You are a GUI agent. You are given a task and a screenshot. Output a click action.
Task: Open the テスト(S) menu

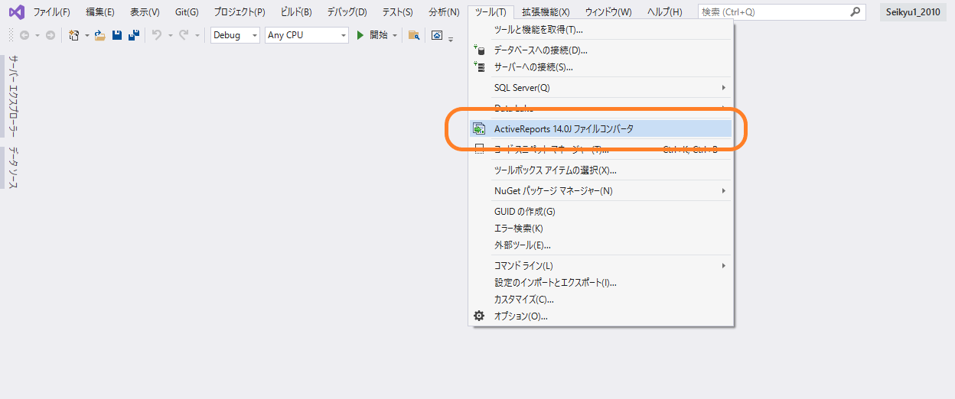point(397,12)
